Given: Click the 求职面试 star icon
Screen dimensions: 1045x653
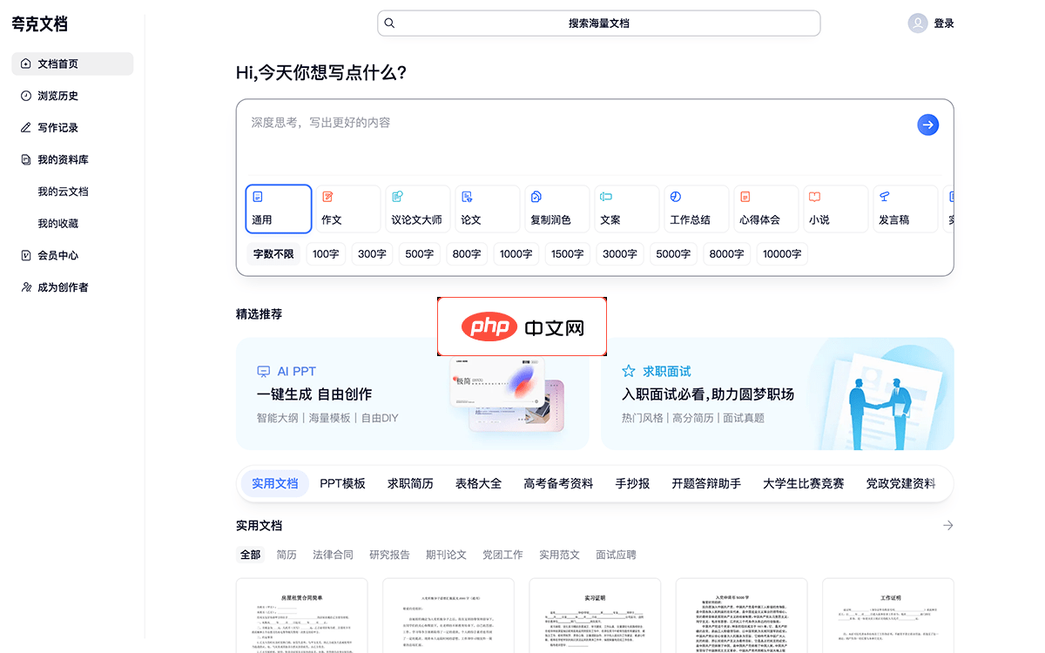Looking at the screenshot, I should (629, 371).
